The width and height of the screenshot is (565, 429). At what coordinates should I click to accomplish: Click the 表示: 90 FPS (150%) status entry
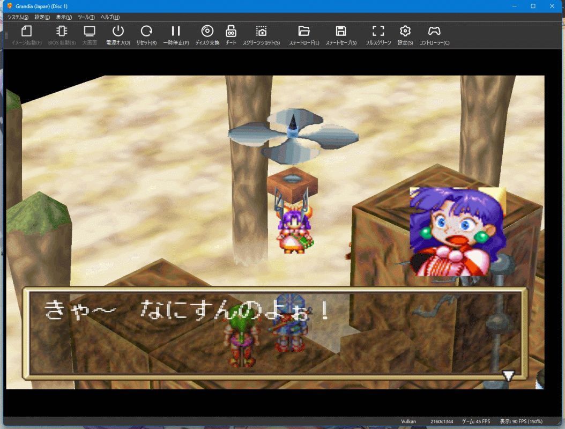pos(521,421)
